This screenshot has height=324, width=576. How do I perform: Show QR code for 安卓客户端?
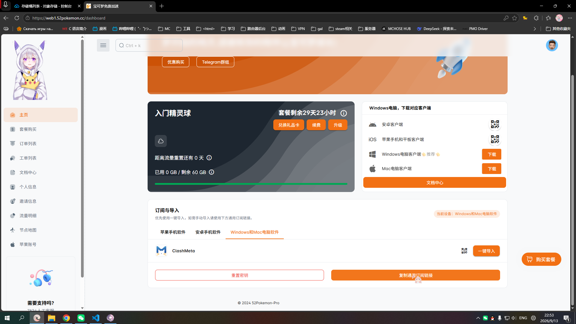[495, 124]
